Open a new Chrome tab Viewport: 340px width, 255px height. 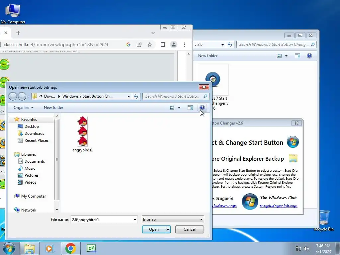coord(18,33)
